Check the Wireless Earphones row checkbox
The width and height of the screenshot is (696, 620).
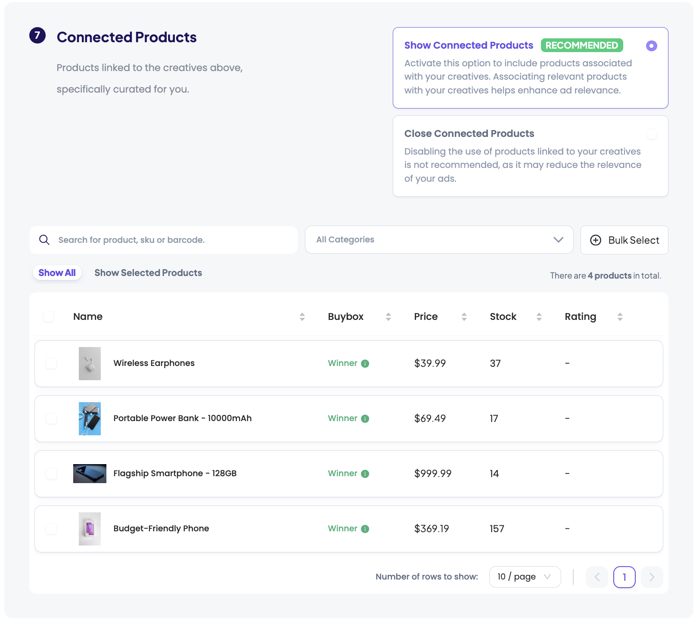pyautogui.click(x=51, y=363)
